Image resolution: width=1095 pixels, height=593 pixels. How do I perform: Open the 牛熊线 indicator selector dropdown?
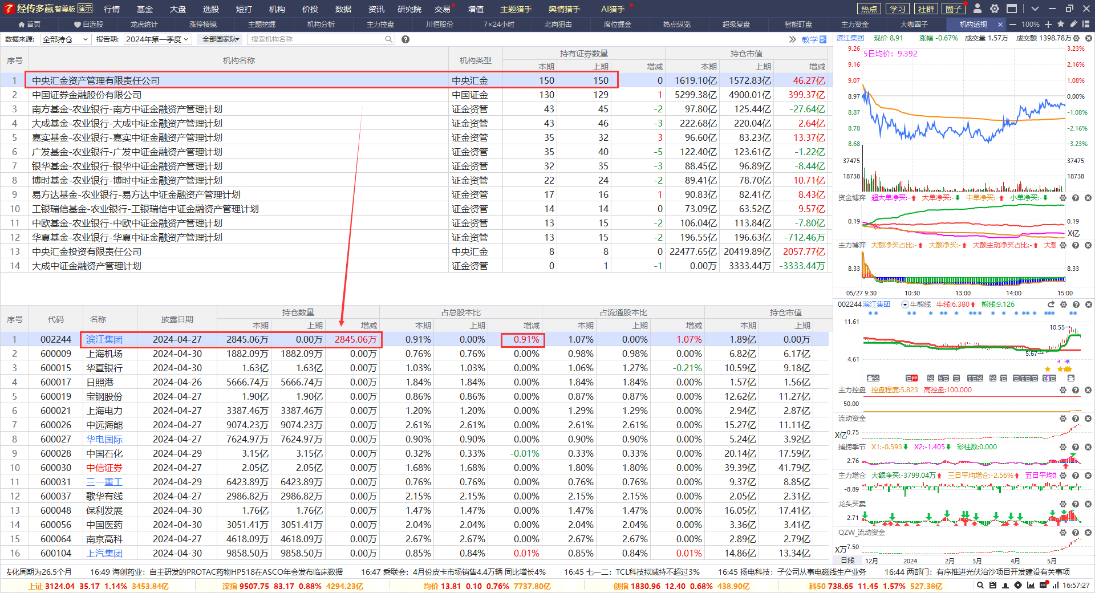(x=905, y=304)
